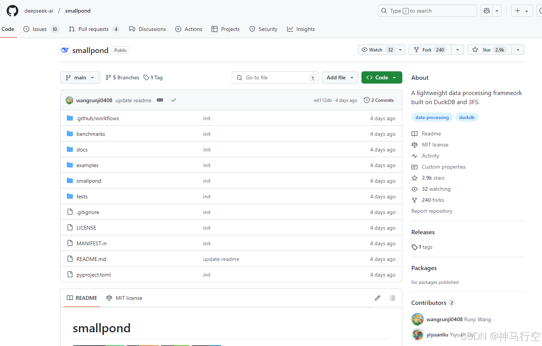Screen dimensions: 542x346
Task: Switch to the Code tab
Action: (8, 29)
